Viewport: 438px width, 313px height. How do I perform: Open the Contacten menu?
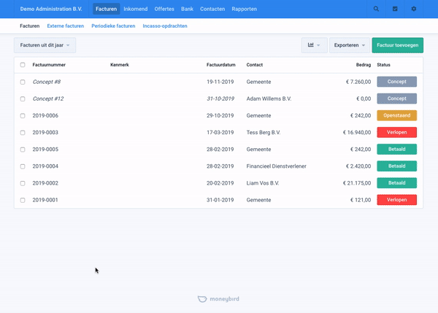click(212, 9)
